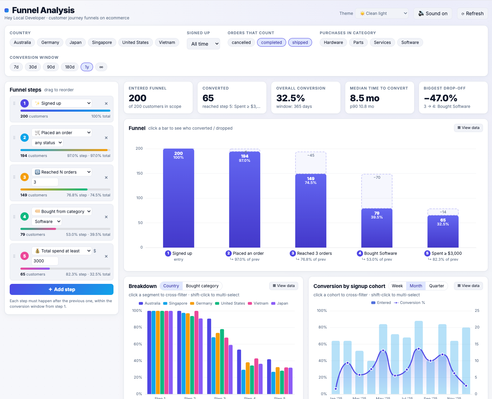This screenshot has height=399, width=492.
Task: Open step 1 Signed up type dropdown
Action: [62, 103]
